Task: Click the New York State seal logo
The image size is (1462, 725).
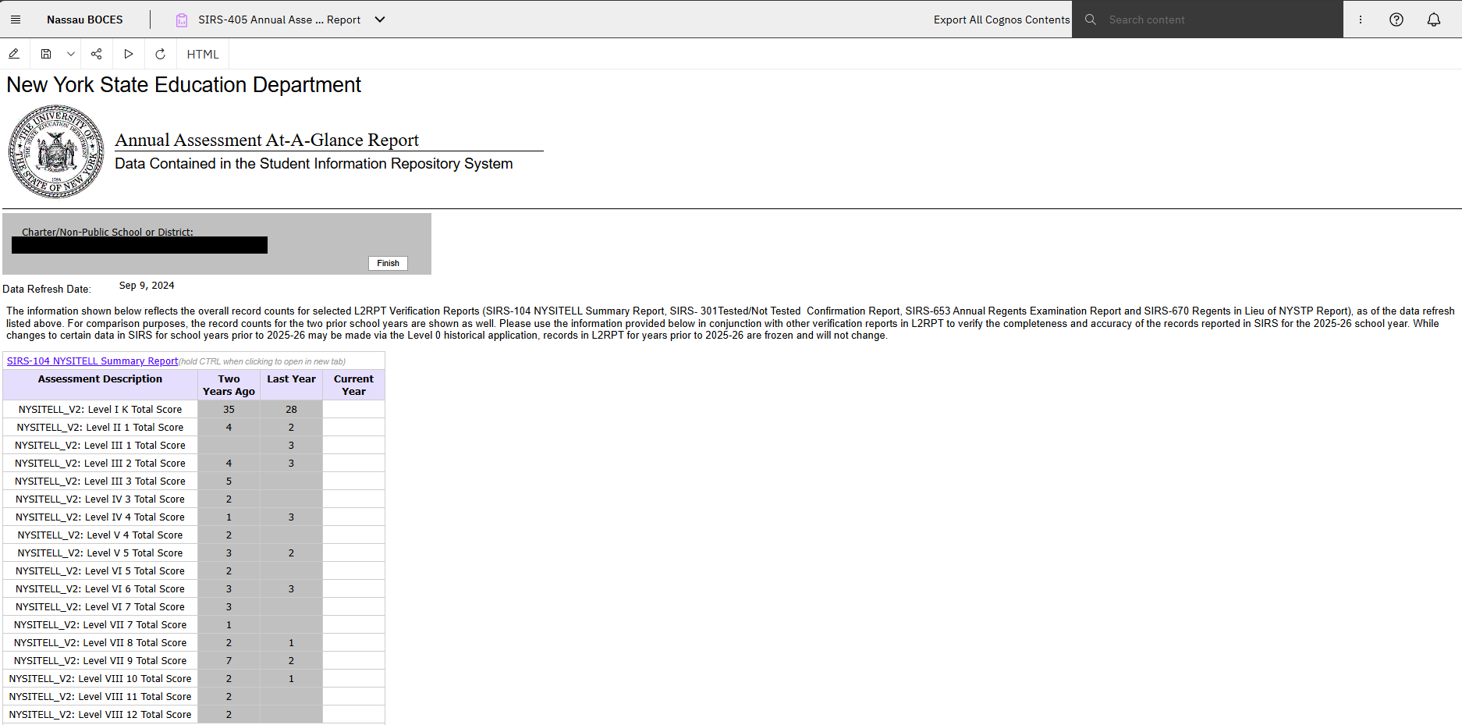Action: [56, 151]
